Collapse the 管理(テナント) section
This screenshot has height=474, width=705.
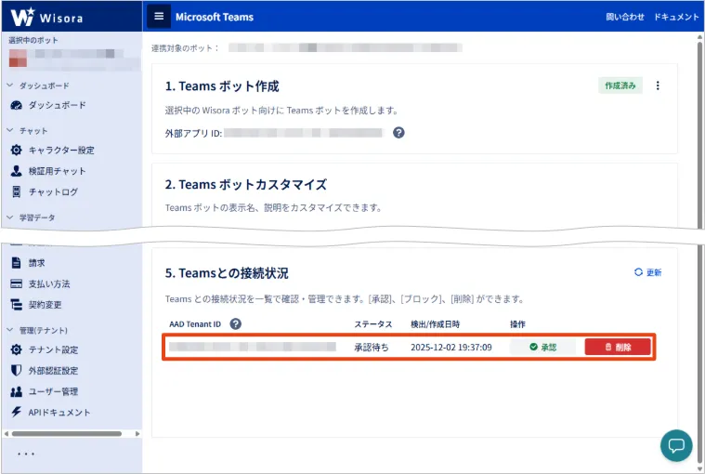[10, 330]
